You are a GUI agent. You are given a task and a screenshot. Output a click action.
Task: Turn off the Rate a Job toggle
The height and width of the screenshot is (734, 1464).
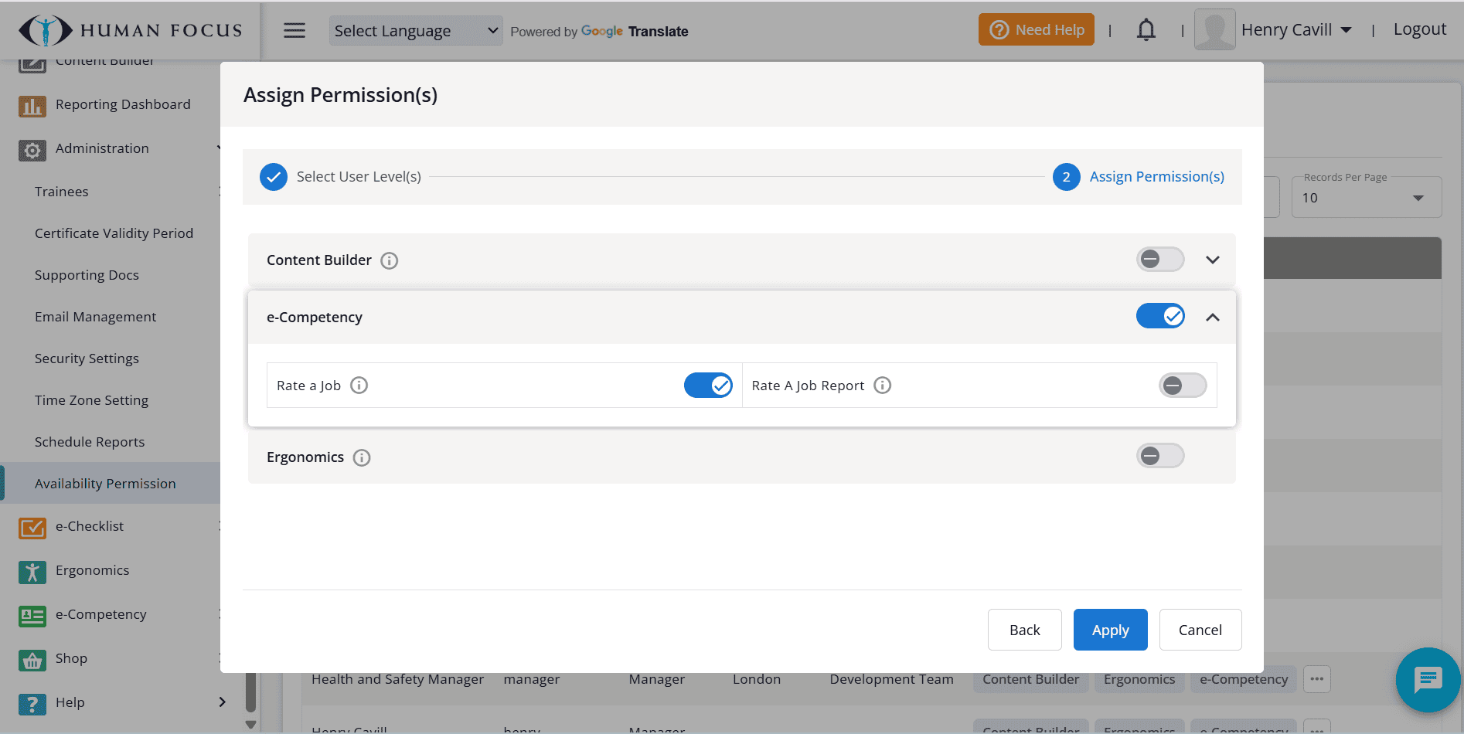[707, 386]
